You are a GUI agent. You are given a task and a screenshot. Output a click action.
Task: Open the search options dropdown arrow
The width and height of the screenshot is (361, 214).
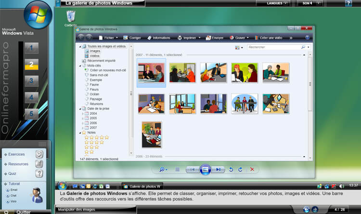coord(308,47)
